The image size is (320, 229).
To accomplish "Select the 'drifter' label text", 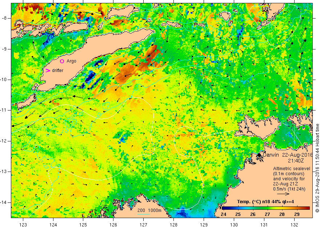I will tap(58, 71).
